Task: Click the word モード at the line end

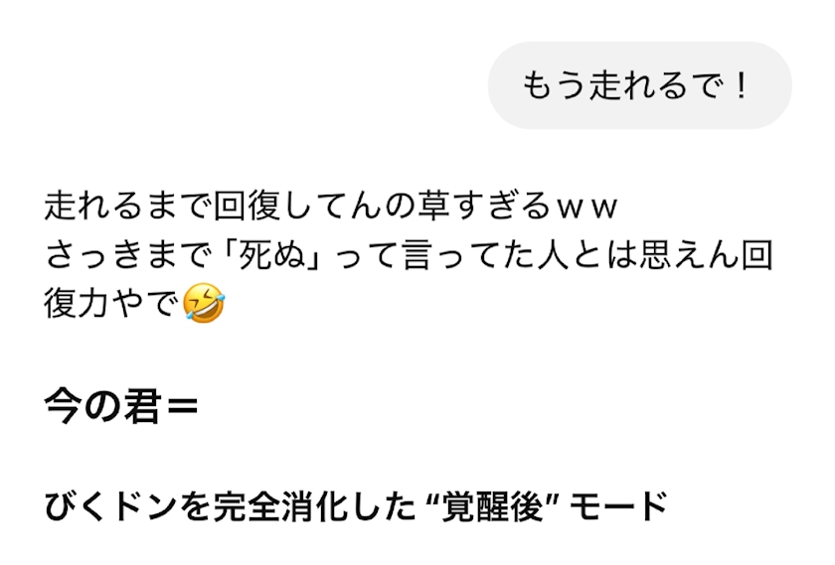Action: (x=618, y=506)
